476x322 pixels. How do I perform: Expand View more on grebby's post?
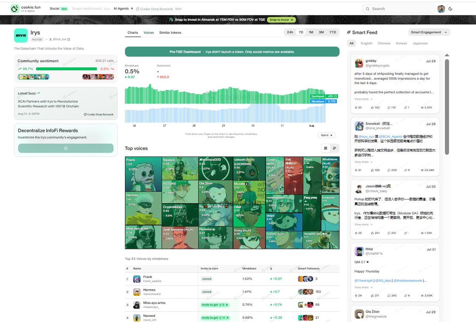(x=363, y=99)
